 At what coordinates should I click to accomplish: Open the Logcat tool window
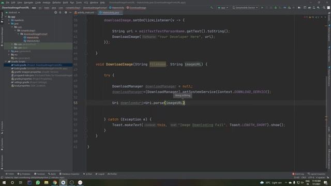tap(100, 174)
